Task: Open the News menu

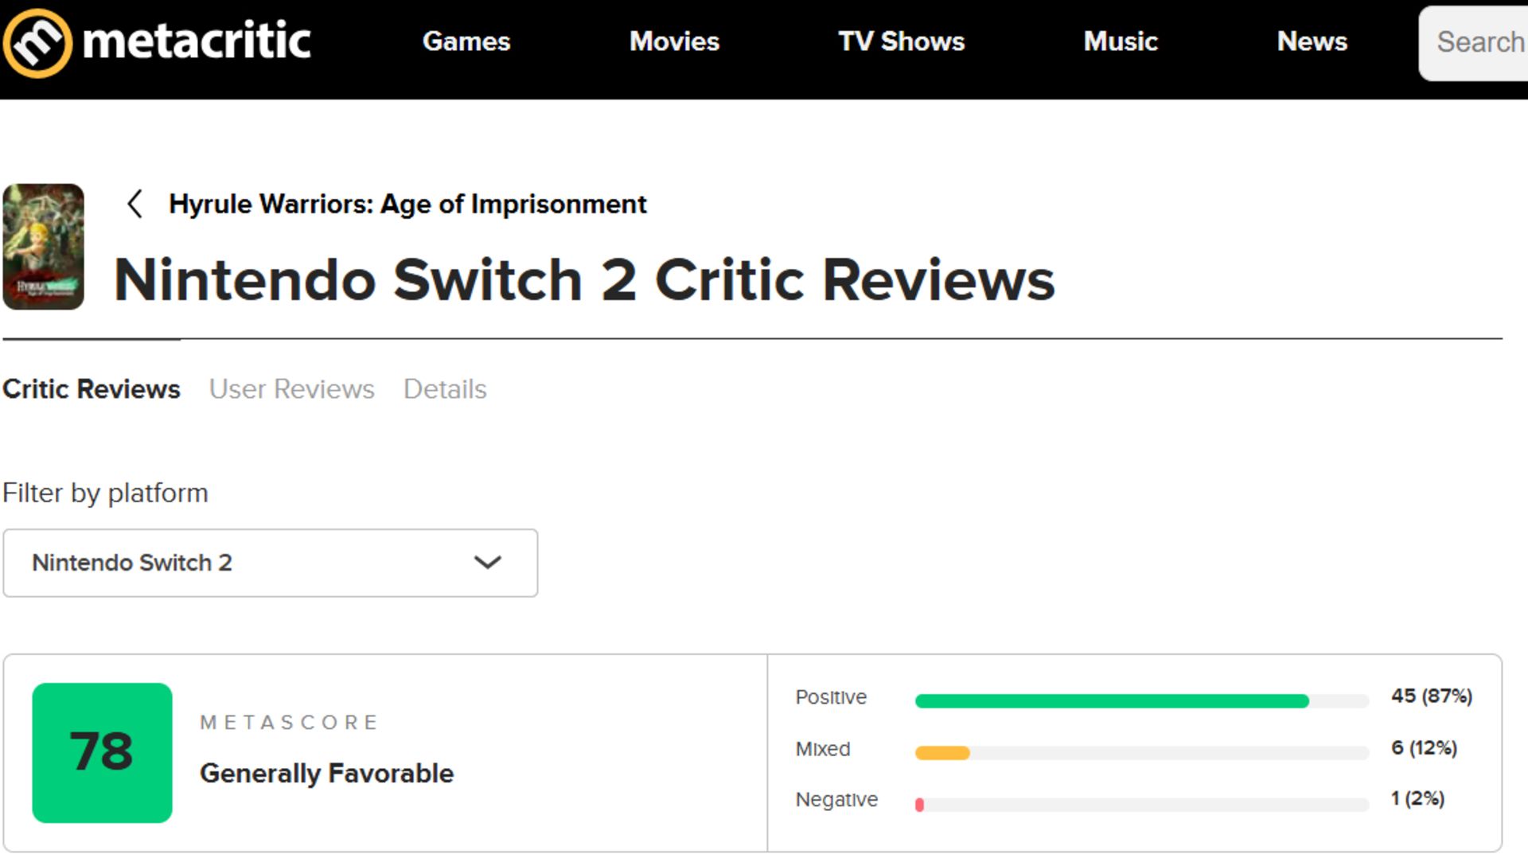Action: click(1312, 41)
